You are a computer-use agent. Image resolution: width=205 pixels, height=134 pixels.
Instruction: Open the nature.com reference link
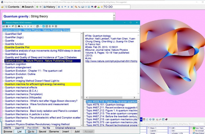click(111, 61)
